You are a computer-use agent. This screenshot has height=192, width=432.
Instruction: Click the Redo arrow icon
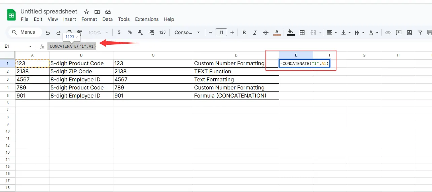[58, 33]
